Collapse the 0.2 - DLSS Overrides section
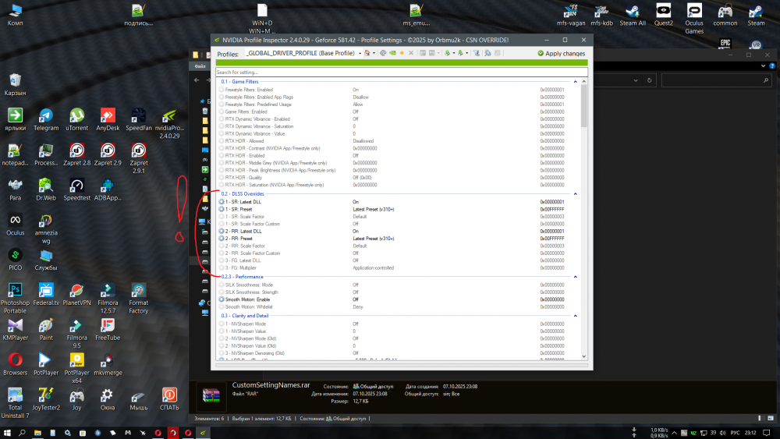The width and height of the screenshot is (780, 439). click(576, 193)
